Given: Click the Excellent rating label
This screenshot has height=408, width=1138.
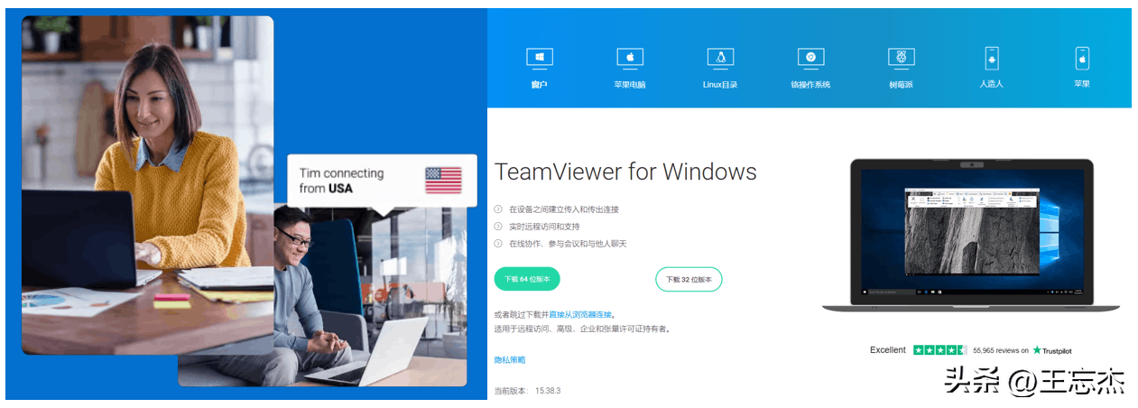Looking at the screenshot, I should click(888, 350).
